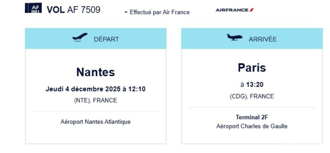Click the departure card's empty lower area
The height and width of the screenshot is (153, 330).
[x=96, y=135]
